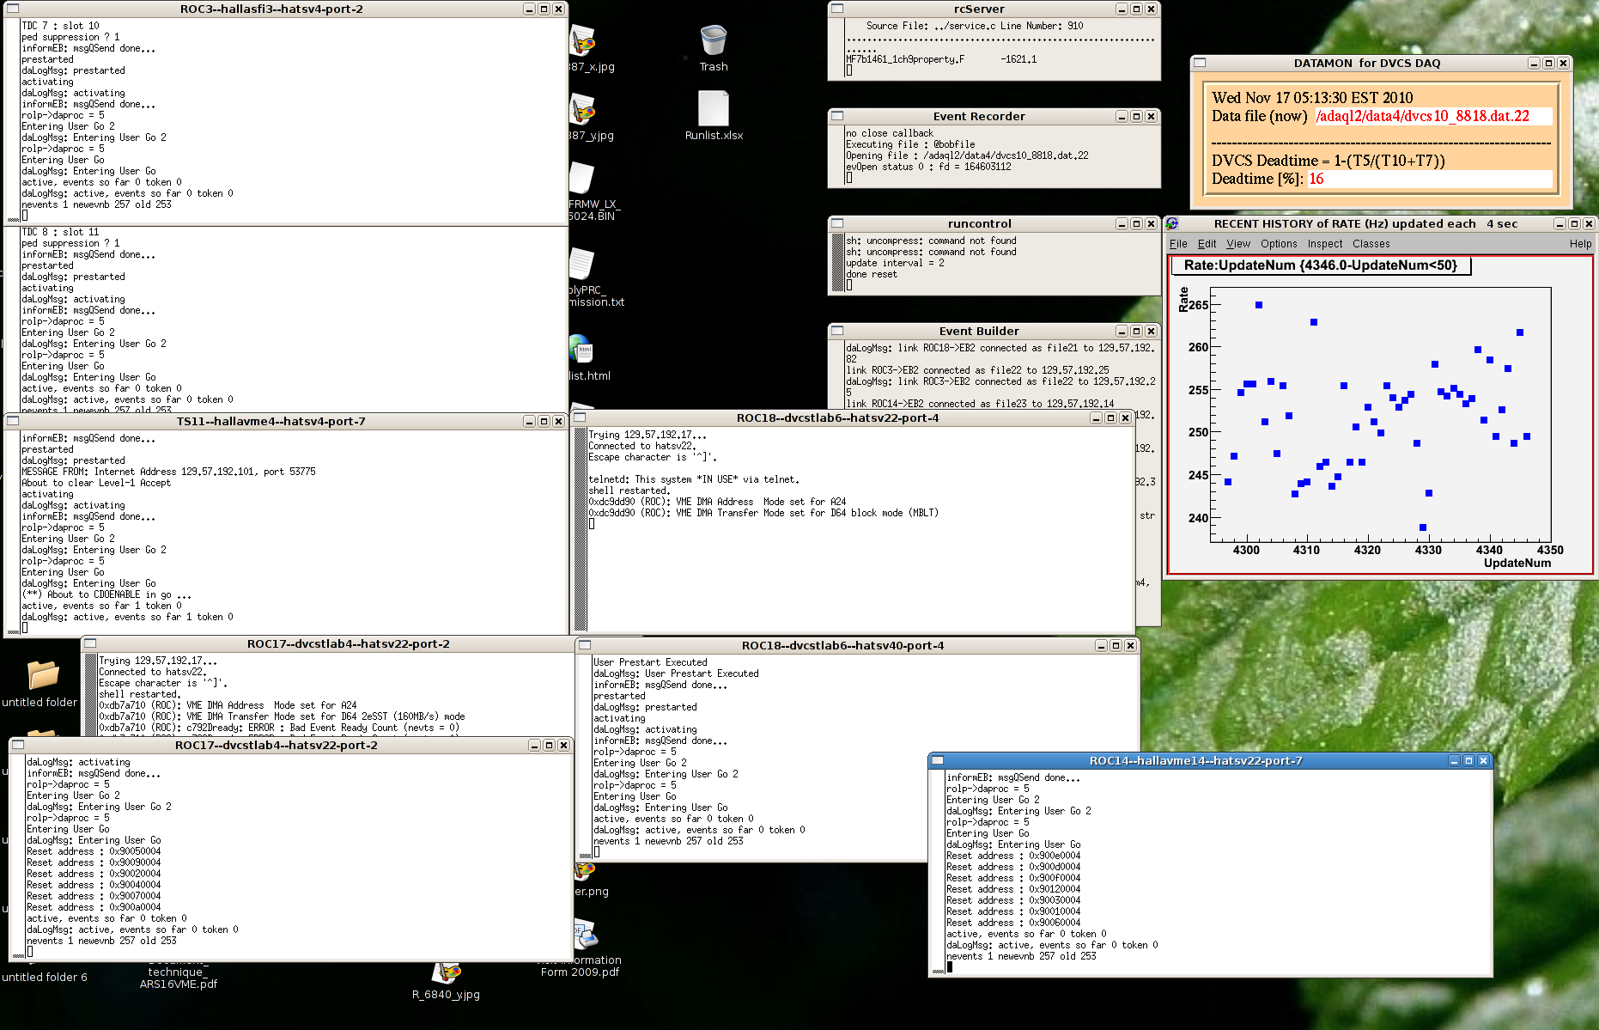Open window menu icon of rcServer window
The width and height of the screenshot is (1599, 1030).
837,9
